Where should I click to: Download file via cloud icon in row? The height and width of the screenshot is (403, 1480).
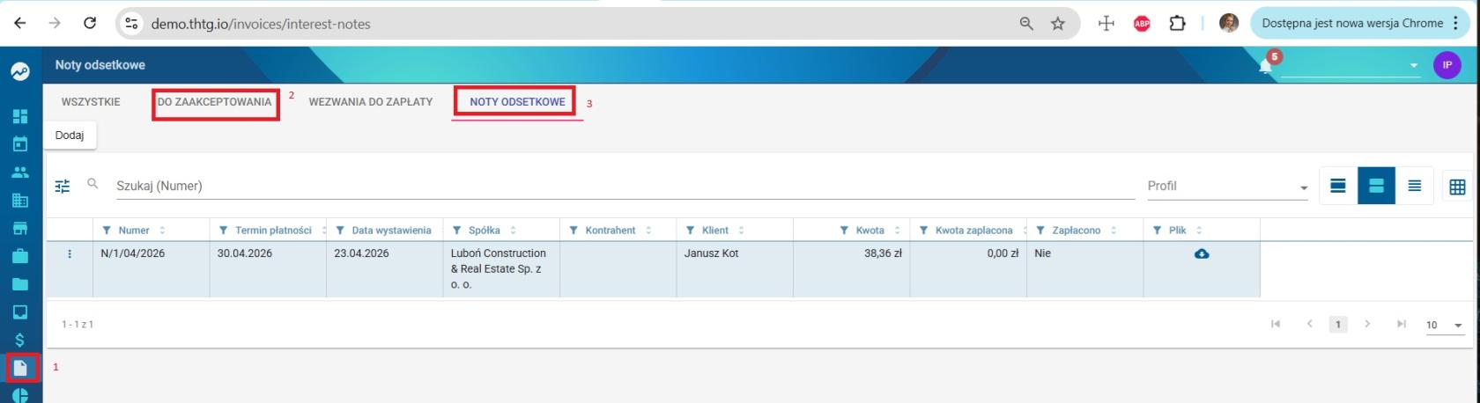pyautogui.click(x=1202, y=253)
